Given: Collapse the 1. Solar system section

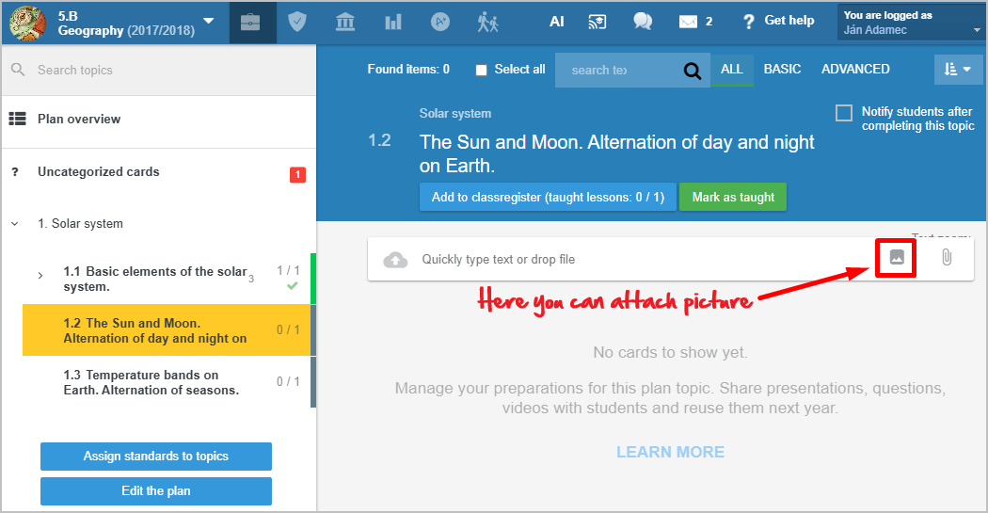Looking at the screenshot, I should 14,224.
